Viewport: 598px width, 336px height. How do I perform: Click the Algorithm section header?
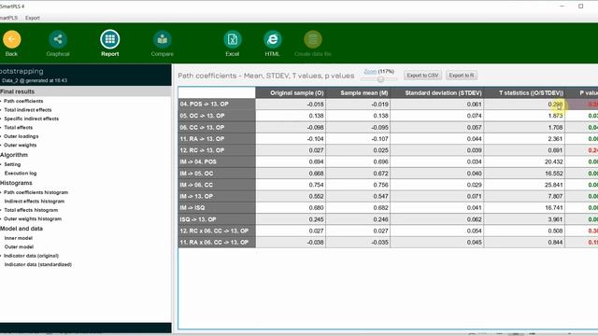click(x=14, y=155)
